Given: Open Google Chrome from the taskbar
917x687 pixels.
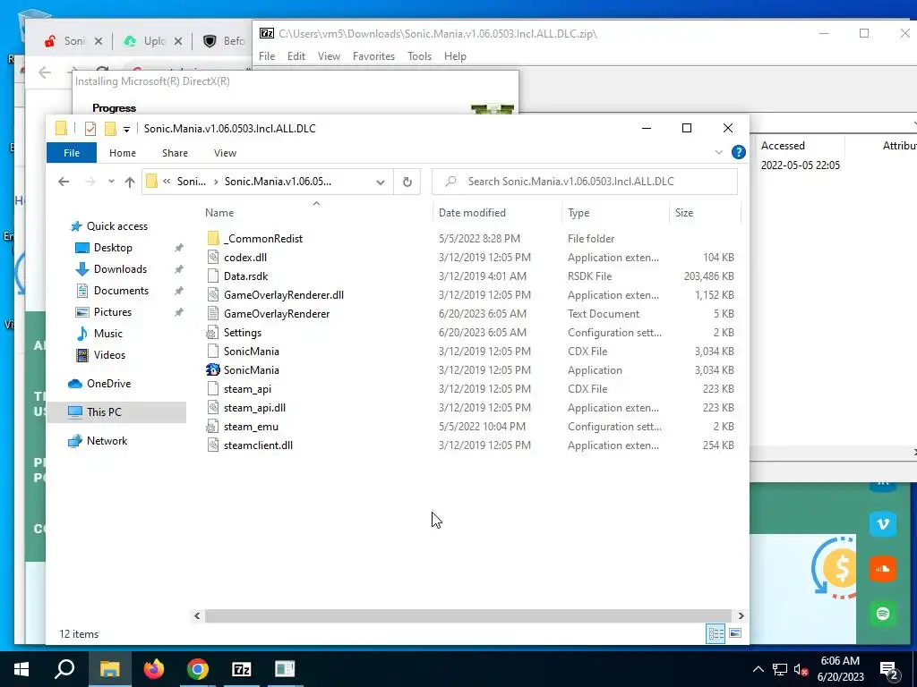Looking at the screenshot, I should 198,669.
